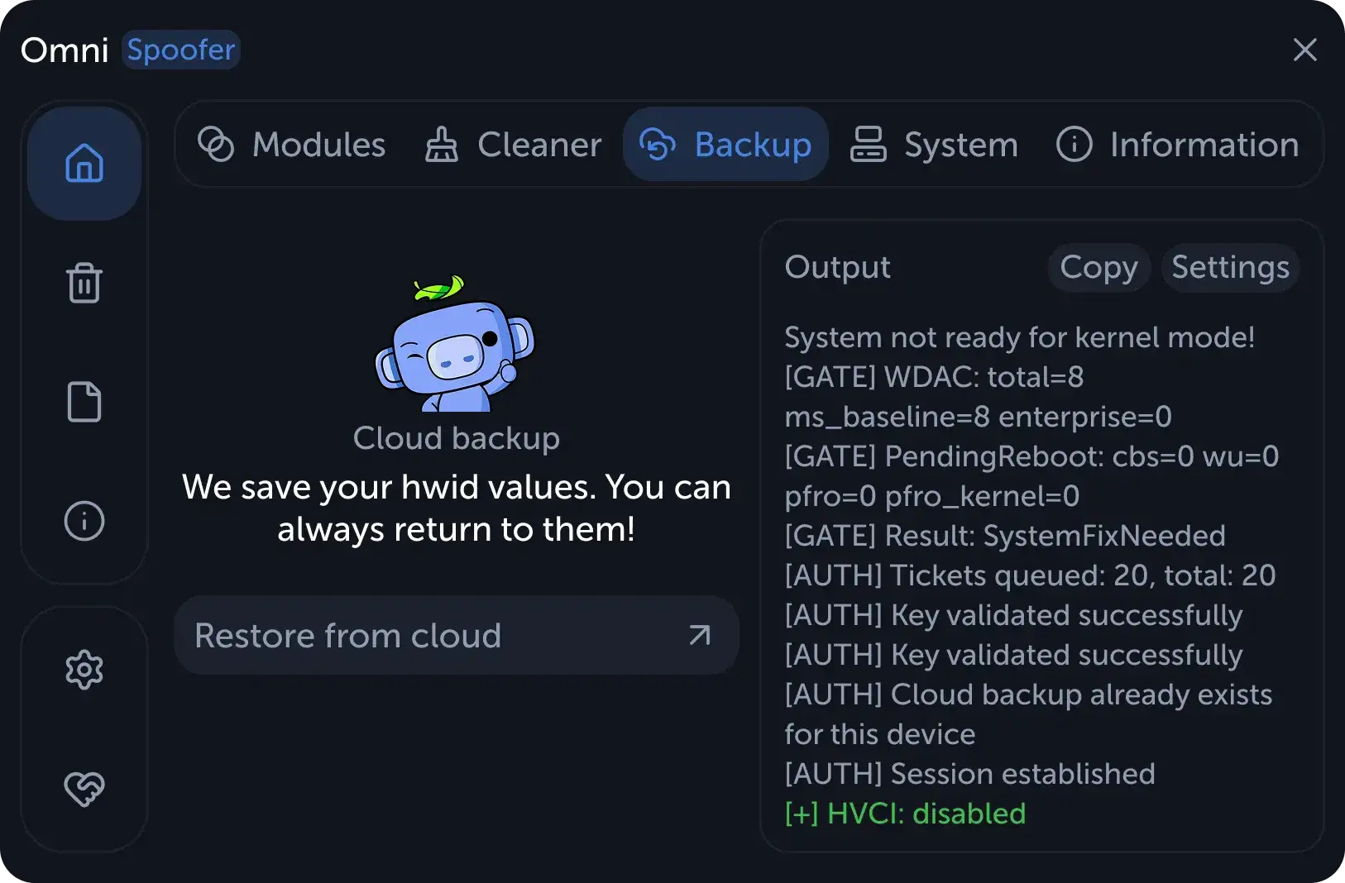Open the Information tab
The height and width of the screenshot is (883, 1345).
(1178, 144)
